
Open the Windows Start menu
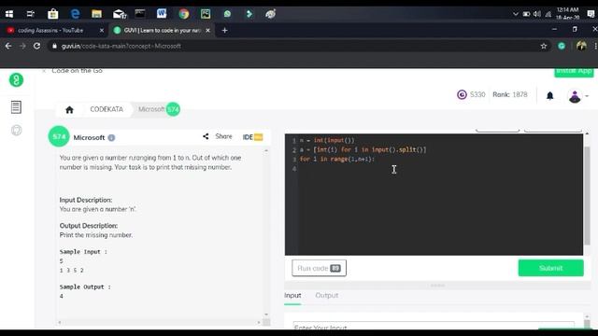coord(9,14)
